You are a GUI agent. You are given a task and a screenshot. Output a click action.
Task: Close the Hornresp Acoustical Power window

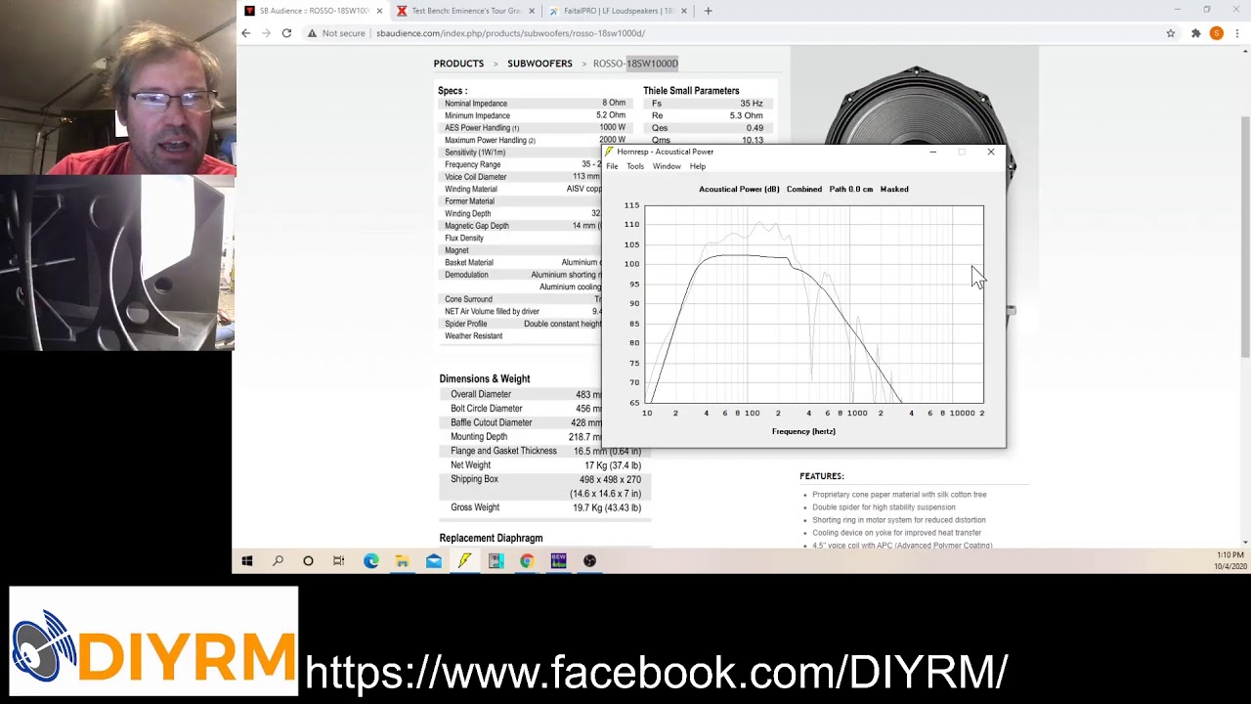(990, 152)
